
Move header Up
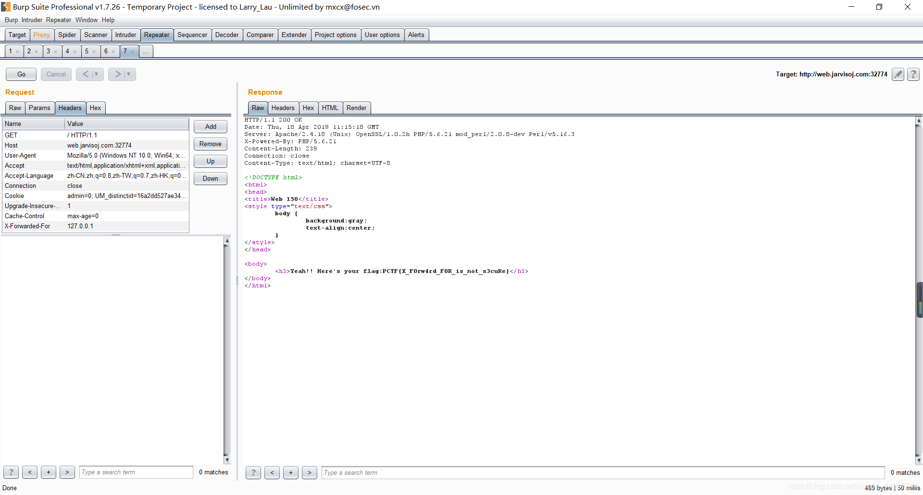211,161
